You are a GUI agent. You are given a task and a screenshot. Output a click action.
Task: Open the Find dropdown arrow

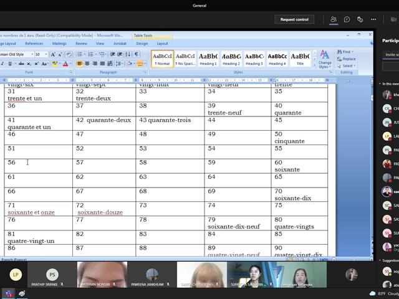coord(353,52)
